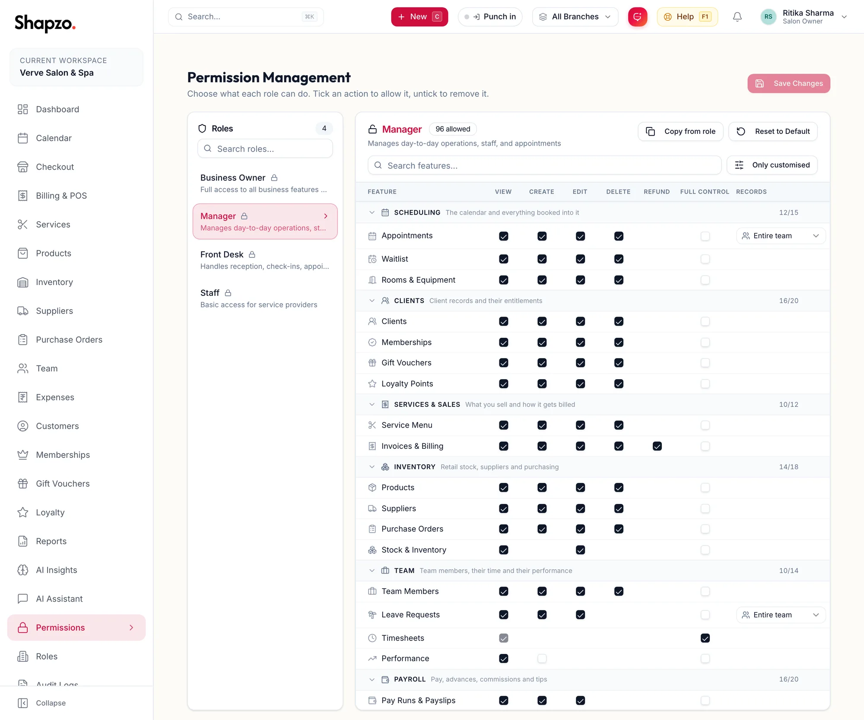Tick Create permission for Performance
This screenshot has width=864, height=720.
(x=542, y=659)
